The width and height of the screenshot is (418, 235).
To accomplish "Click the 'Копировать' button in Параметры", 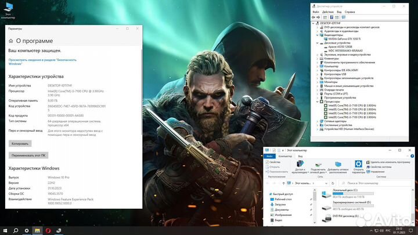I will click(x=20, y=144).
